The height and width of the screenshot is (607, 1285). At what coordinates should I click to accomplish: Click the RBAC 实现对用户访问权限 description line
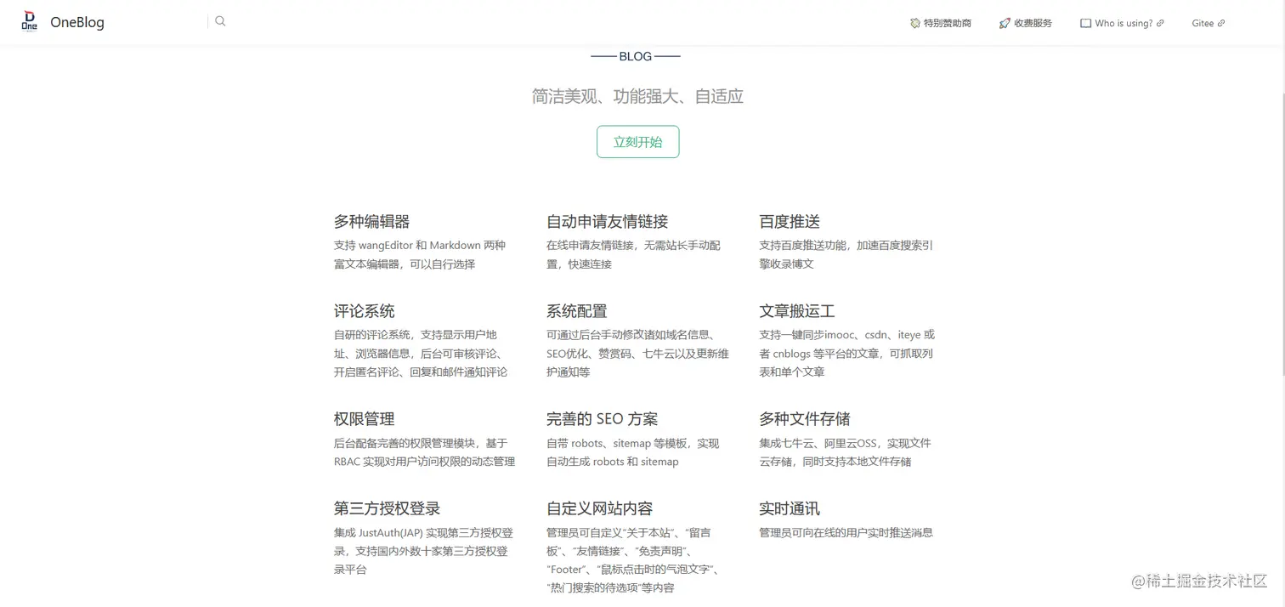point(424,462)
